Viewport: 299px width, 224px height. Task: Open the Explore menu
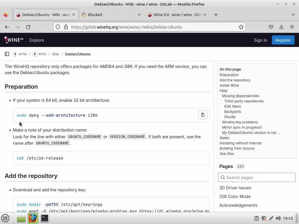(x=37, y=40)
